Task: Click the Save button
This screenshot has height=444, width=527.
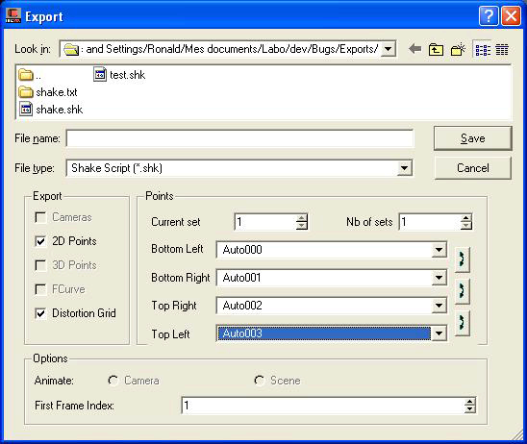Action: click(473, 138)
